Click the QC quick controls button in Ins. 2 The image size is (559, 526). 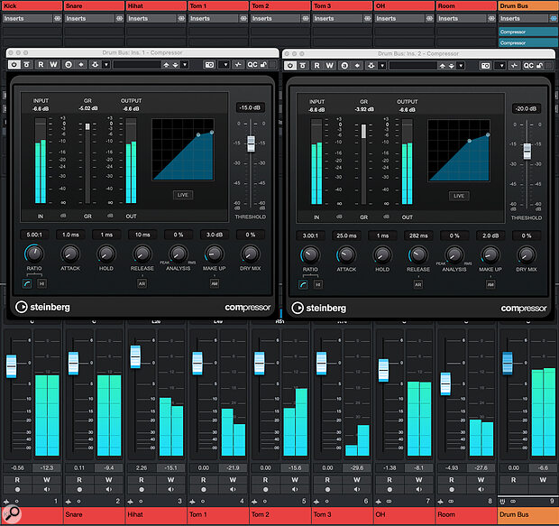pos(528,66)
